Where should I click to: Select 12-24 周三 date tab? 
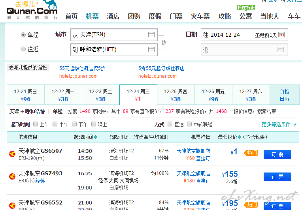tap(138, 95)
